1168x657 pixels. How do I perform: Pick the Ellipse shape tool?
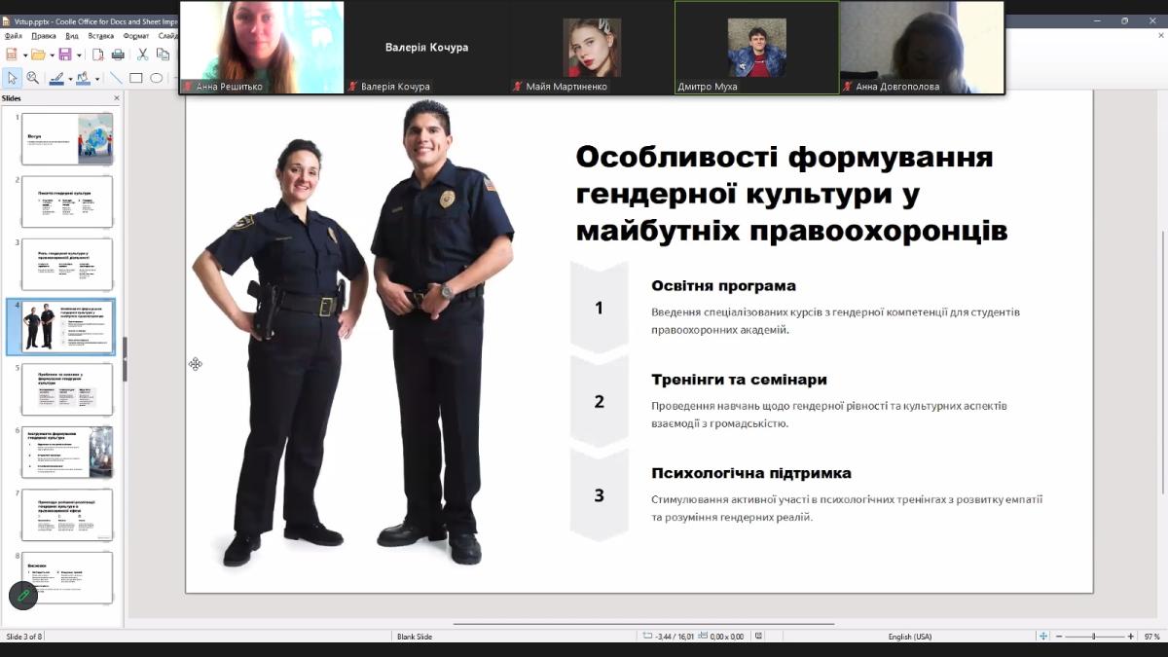point(157,78)
